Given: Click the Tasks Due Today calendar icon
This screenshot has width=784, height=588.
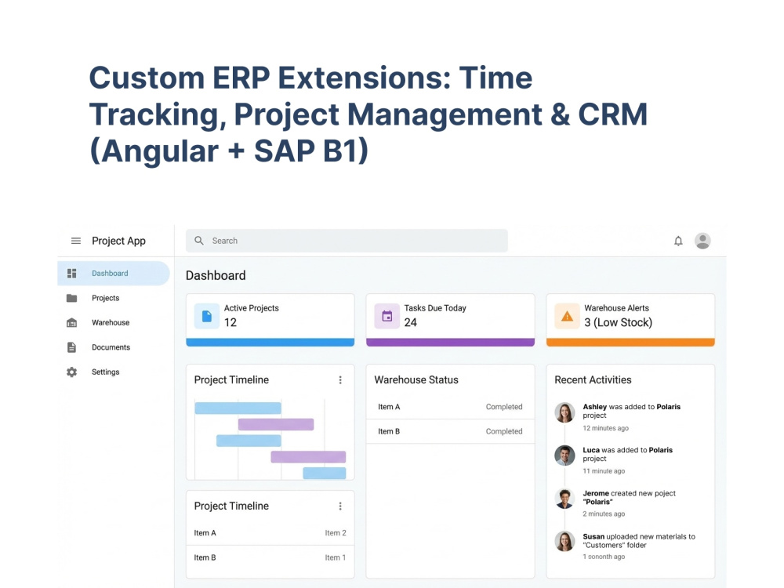Looking at the screenshot, I should pos(387,316).
